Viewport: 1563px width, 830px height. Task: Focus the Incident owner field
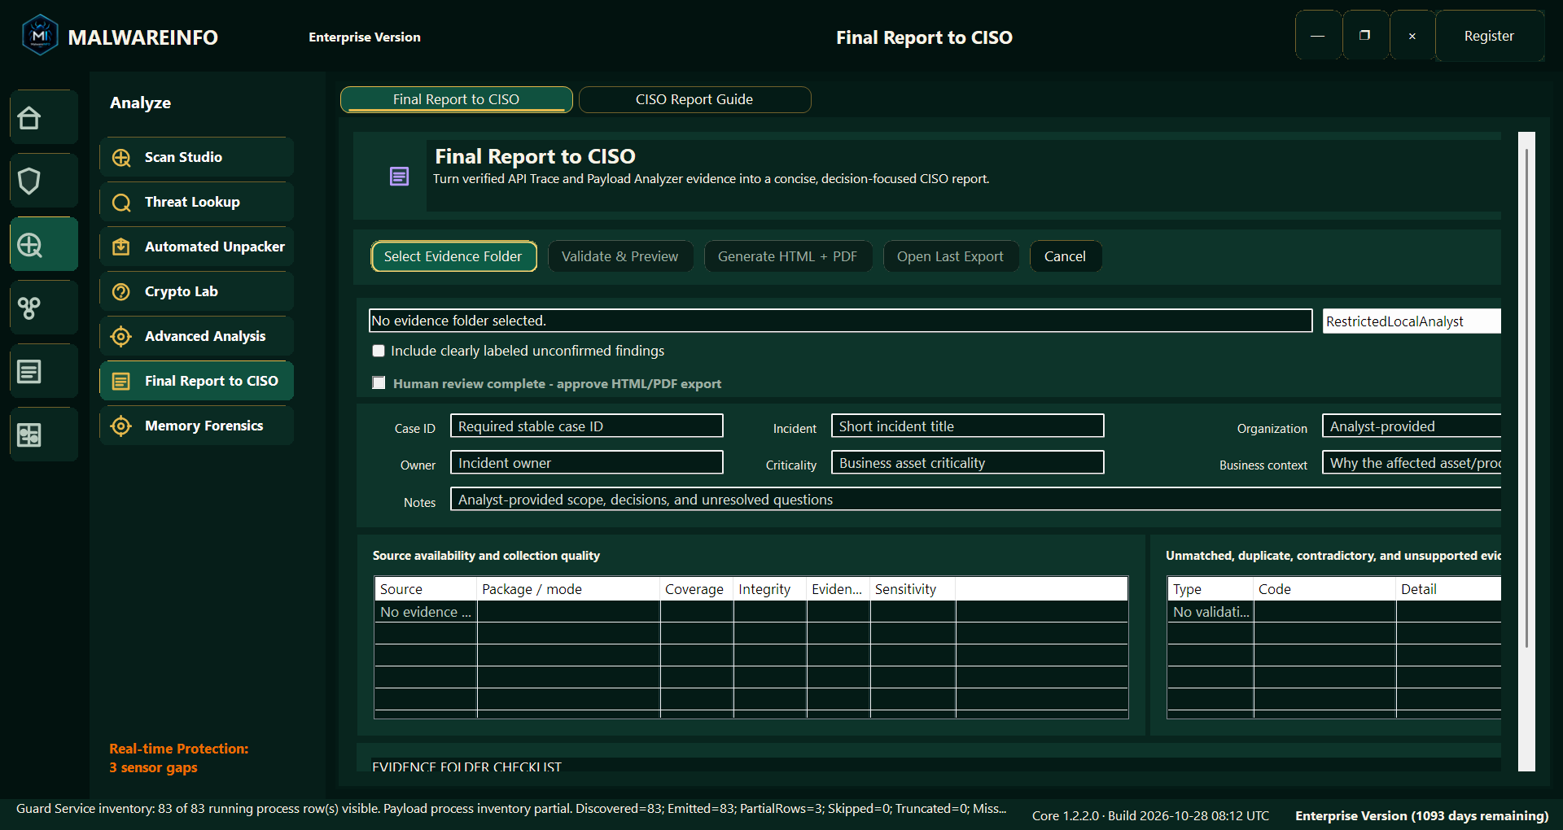click(x=587, y=462)
